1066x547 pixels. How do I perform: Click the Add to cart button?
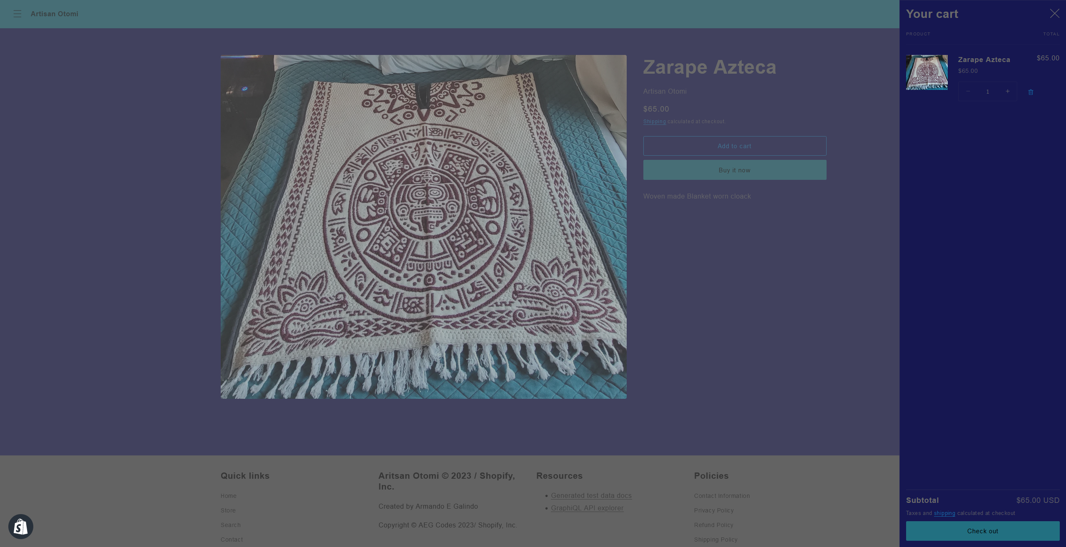[x=735, y=146]
